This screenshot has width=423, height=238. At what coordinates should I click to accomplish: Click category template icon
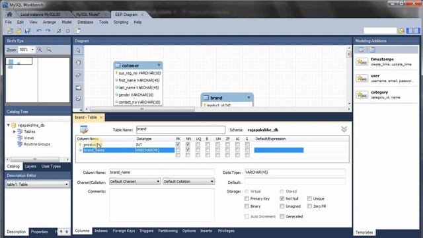[x=362, y=95]
